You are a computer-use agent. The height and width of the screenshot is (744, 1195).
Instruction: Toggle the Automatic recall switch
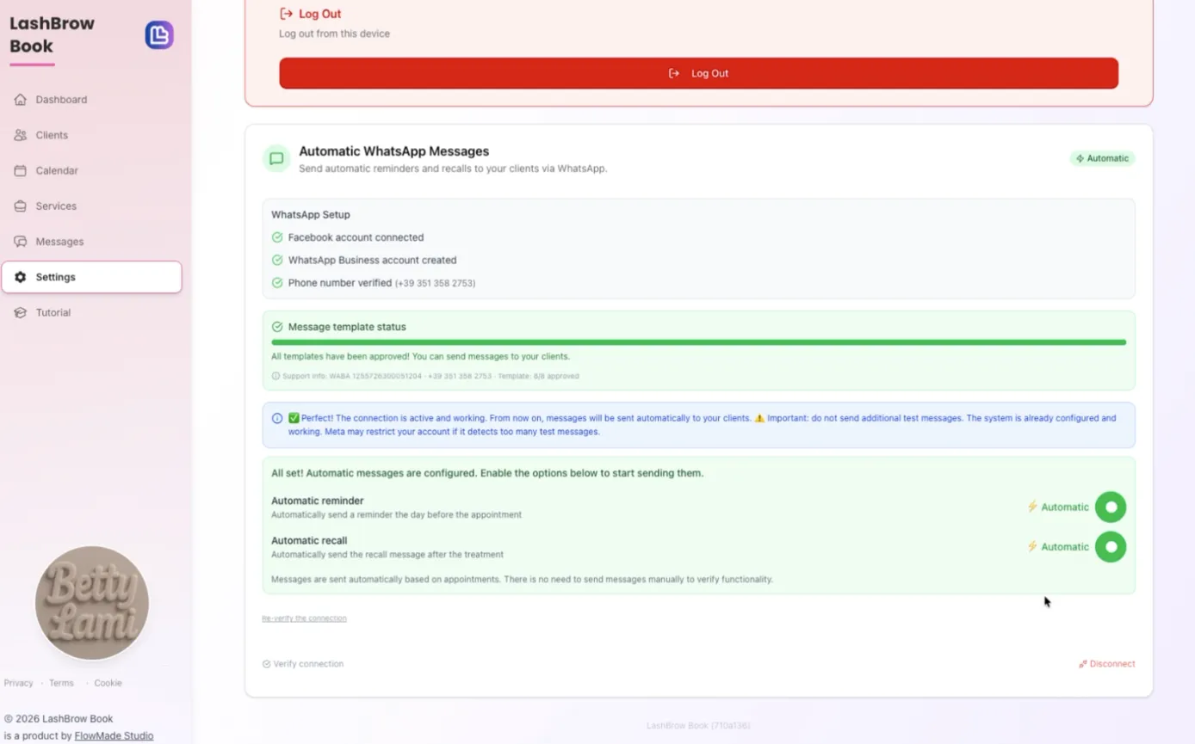[1111, 546]
